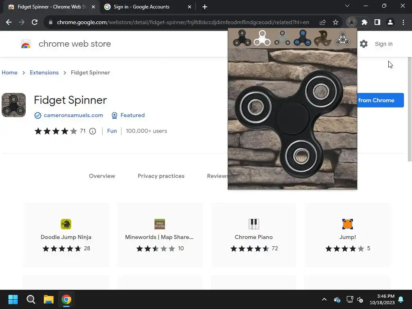Click the Chrome taskbar icon
This screenshot has height=309, width=412.
66,299
